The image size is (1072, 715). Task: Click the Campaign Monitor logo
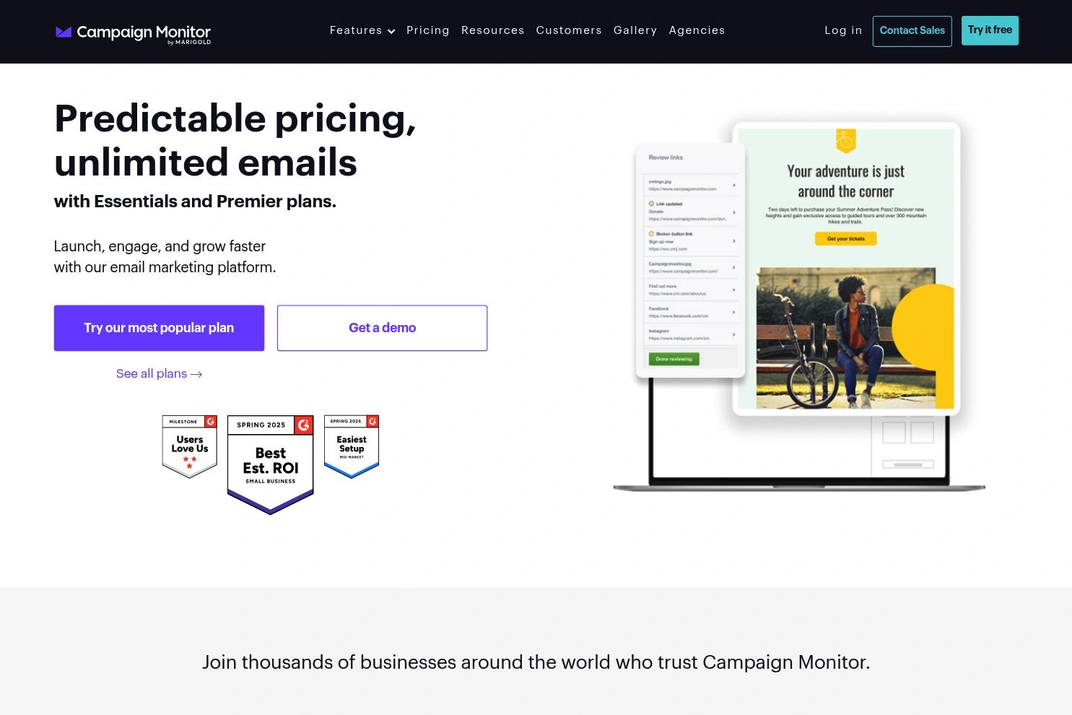click(133, 33)
